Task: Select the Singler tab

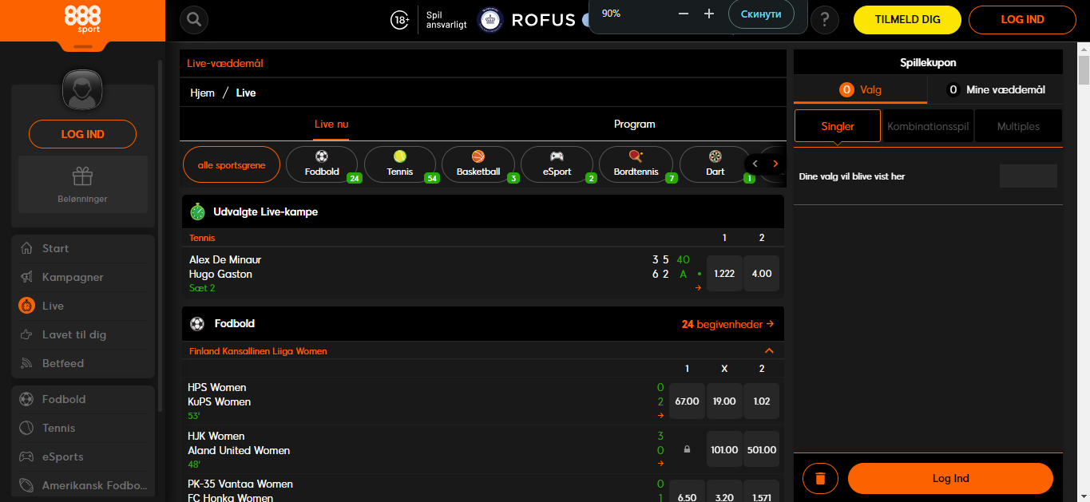Action: pyautogui.click(x=838, y=126)
